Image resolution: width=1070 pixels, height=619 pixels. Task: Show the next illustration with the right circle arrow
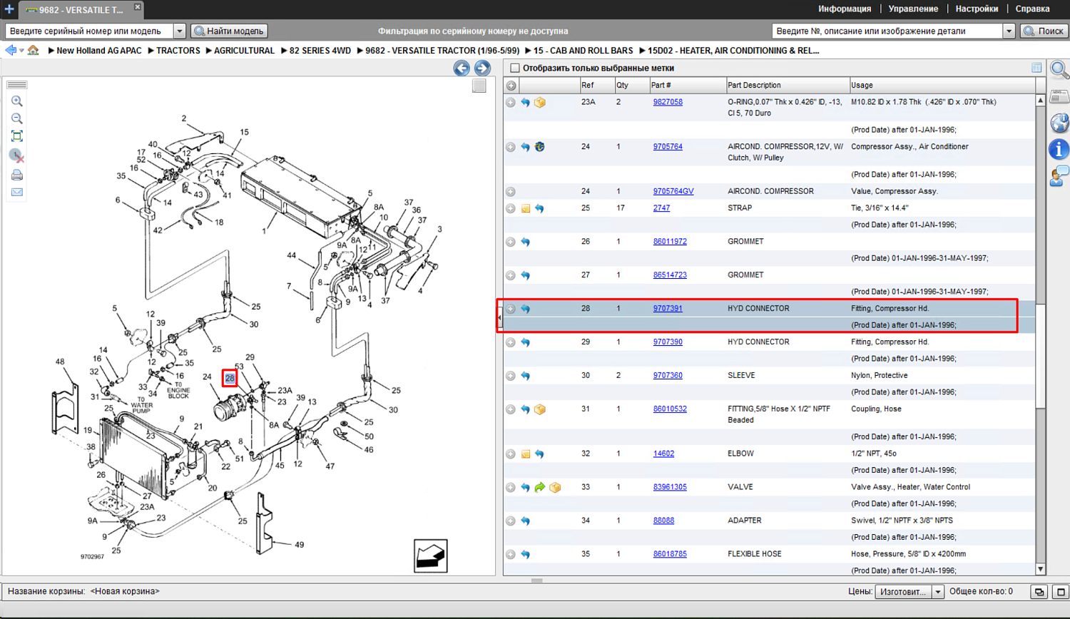pos(482,68)
